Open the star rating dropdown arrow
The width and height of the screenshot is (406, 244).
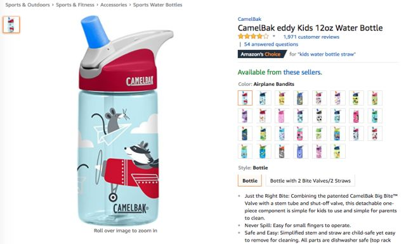273,37
